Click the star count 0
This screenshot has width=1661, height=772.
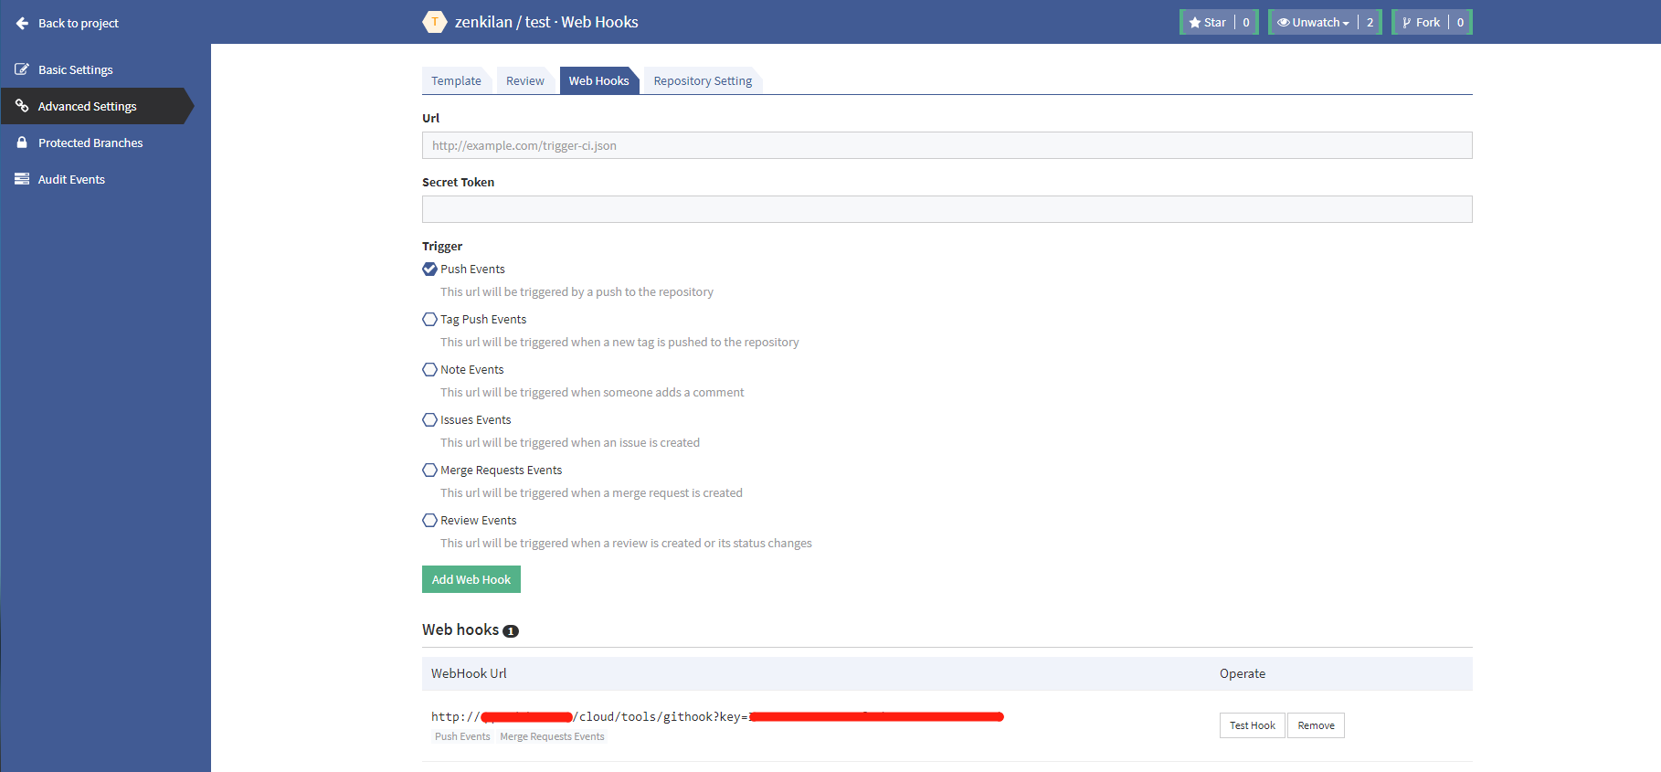(x=1246, y=23)
